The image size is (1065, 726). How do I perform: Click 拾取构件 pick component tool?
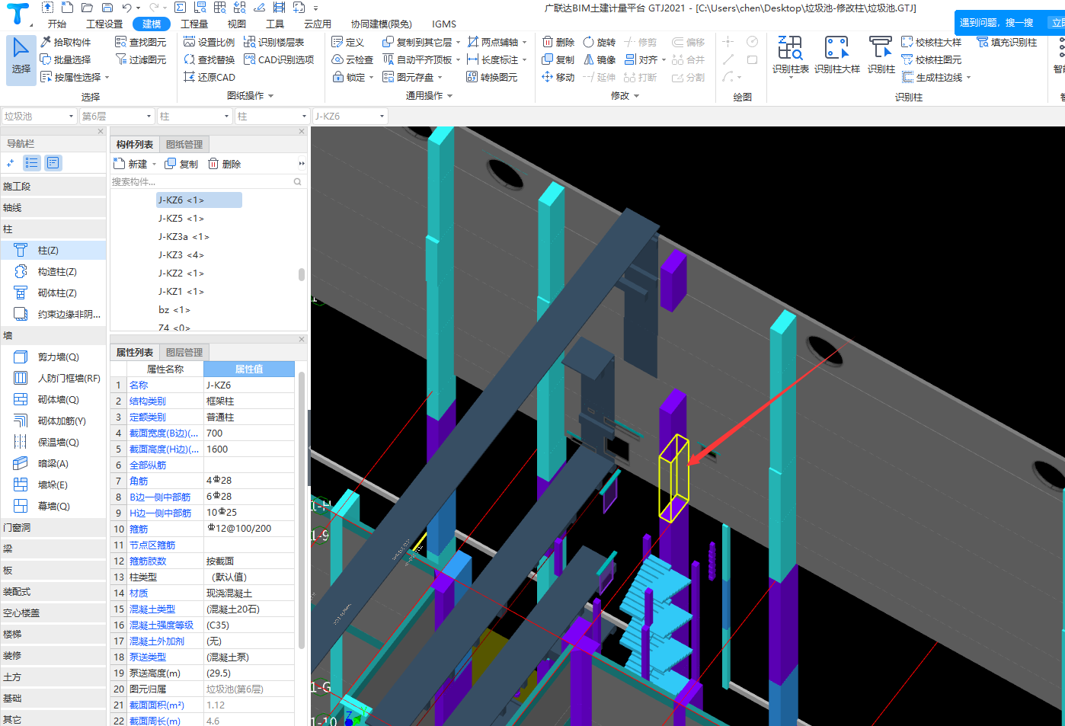[x=66, y=42]
